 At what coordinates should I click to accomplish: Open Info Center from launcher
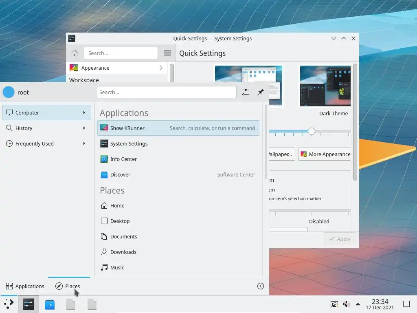pos(178,159)
